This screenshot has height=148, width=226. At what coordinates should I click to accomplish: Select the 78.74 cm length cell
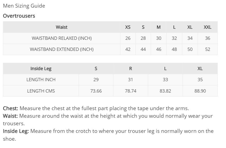coord(130,91)
